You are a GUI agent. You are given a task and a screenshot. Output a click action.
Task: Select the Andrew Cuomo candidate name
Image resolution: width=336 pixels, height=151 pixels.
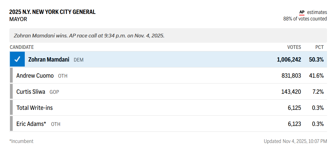click(35, 75)
